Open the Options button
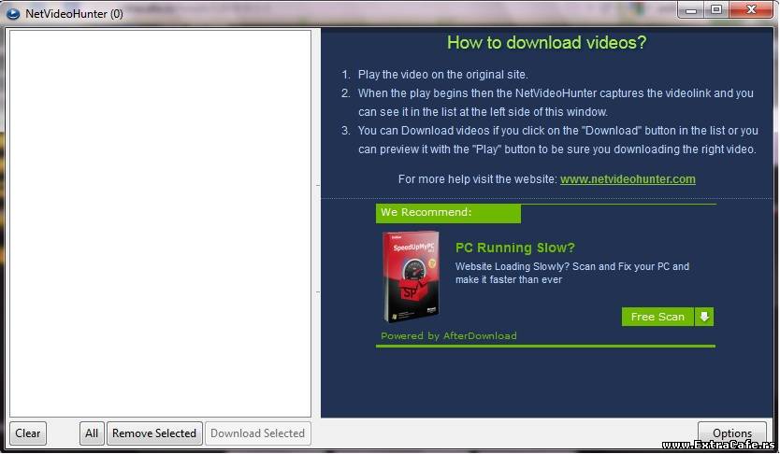This screenshot has width=780, height=454. 731,433
